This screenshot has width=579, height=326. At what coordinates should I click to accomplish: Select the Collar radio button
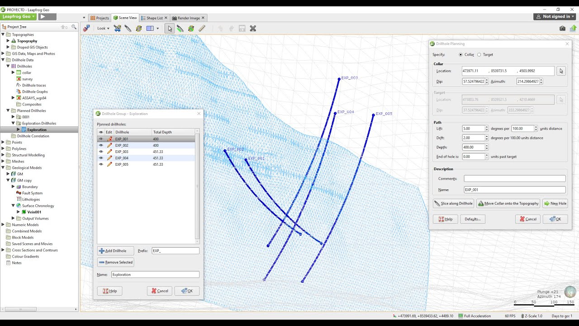point(460,55)
